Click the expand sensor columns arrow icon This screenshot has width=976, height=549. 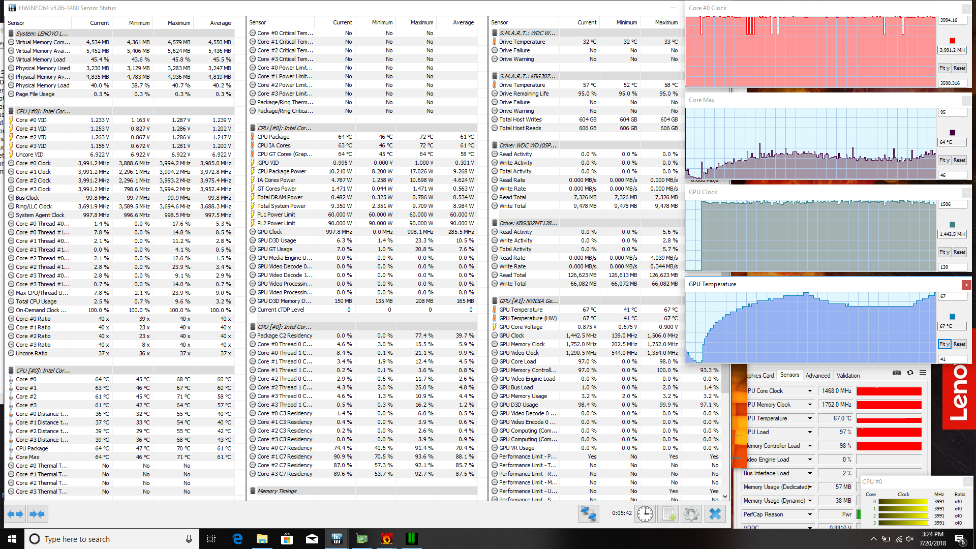(x=15, y=514)
